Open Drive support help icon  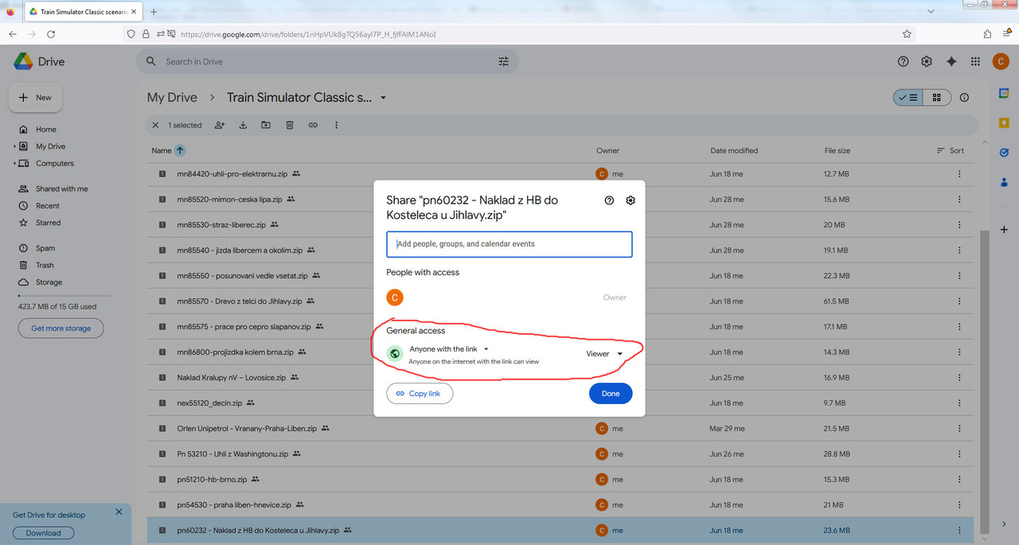coord(903,61)
